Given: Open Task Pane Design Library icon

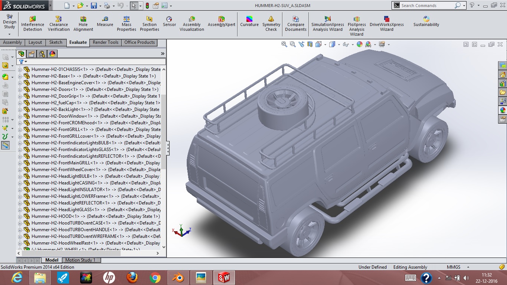Looking at the screenshot, I should coord(503,83).
